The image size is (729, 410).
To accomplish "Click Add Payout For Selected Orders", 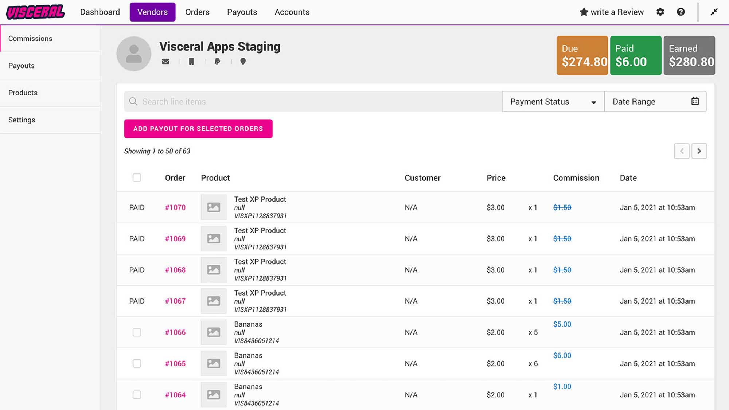I will 198,129.
